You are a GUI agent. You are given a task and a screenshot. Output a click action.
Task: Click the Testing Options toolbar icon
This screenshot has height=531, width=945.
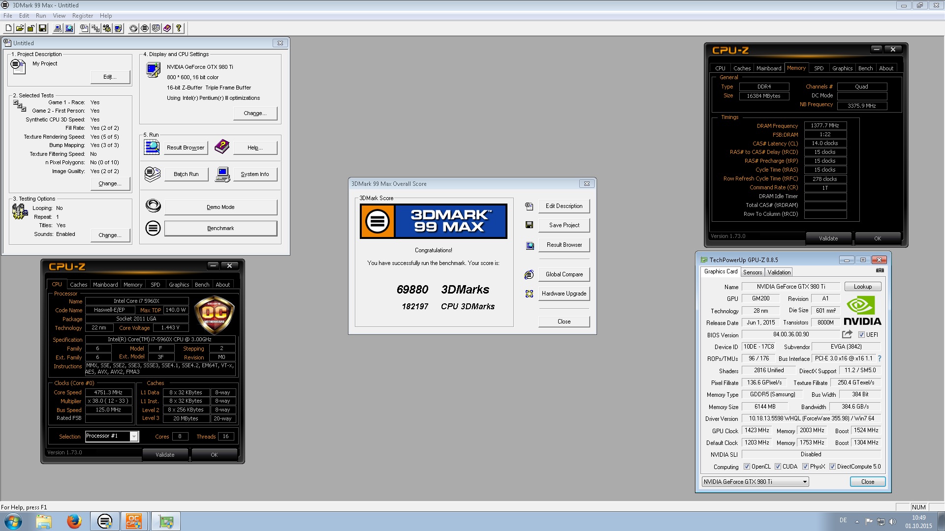click(x=107, y=28)
